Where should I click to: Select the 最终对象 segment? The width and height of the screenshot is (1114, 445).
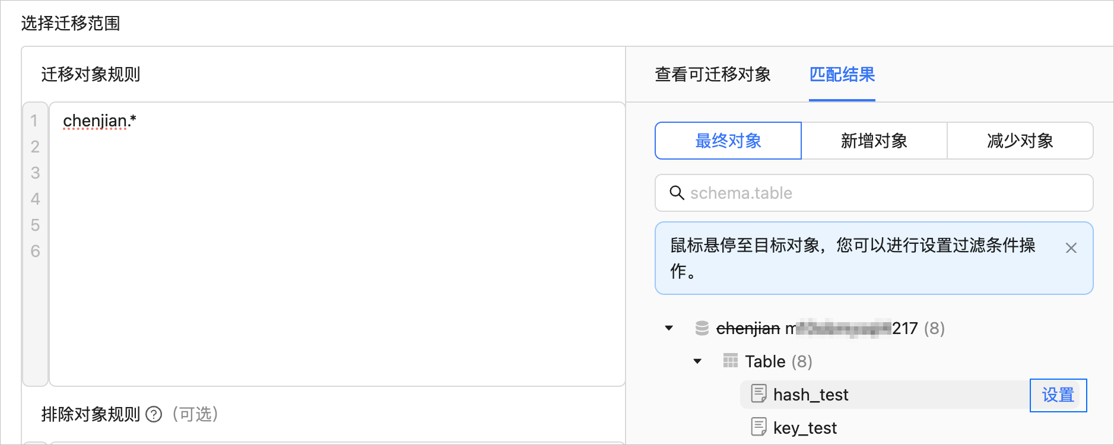click(x=728, y=141)
